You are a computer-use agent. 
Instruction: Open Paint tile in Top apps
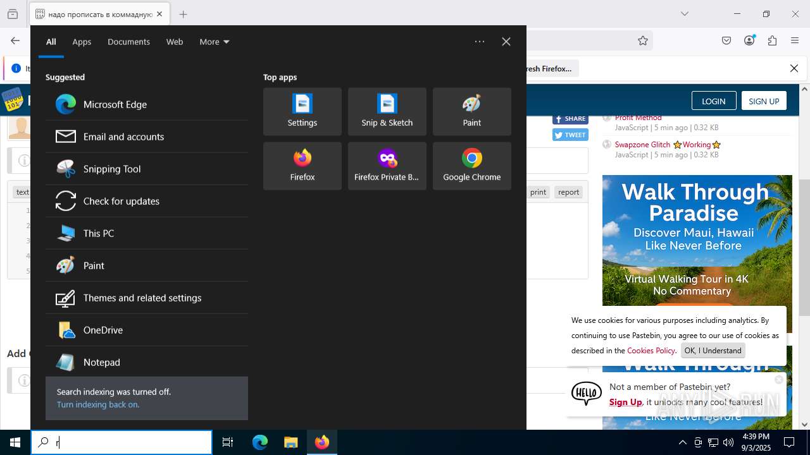[472, 112]
